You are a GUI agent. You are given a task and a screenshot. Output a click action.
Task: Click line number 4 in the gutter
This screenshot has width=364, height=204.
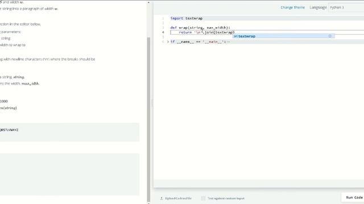click(163, 32)
